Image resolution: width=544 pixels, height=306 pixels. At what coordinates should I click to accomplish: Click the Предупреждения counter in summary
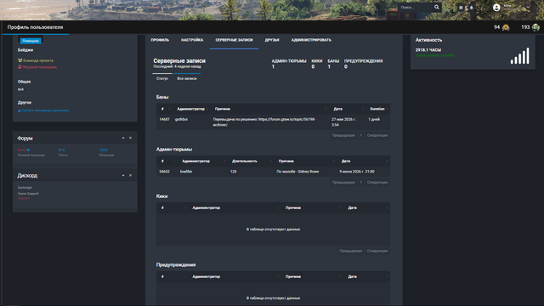(363, 64)
